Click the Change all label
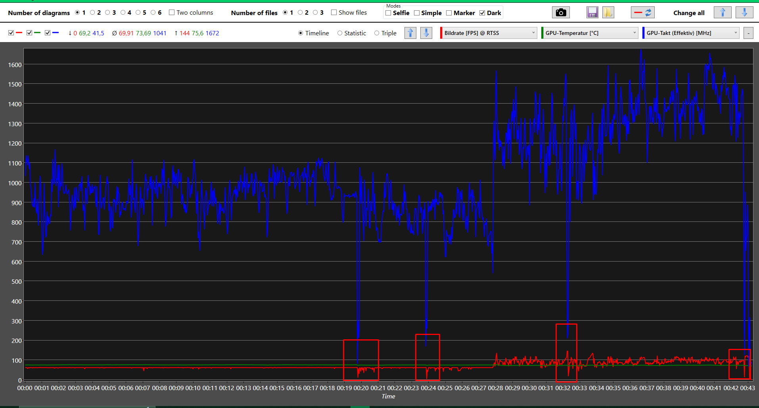Viewport: 759px width, 408px height. 689,13
